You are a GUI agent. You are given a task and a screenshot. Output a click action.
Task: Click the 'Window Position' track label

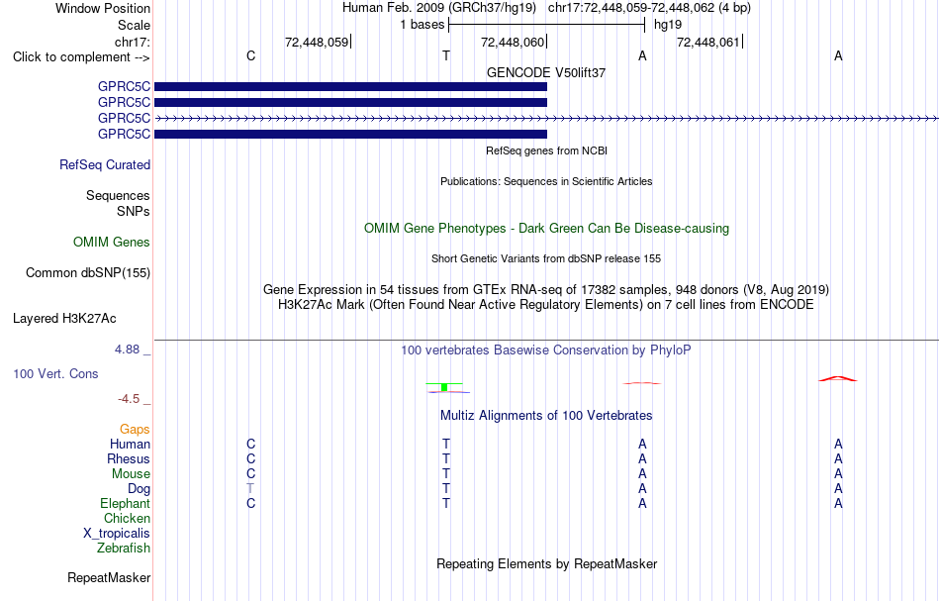tap(103, 8)
